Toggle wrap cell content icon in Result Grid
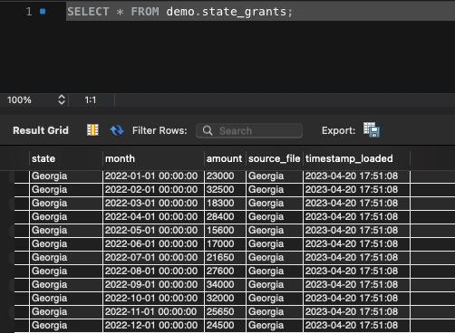The width and height of the screenshot is (455, 333). click(x=92, y=130)
